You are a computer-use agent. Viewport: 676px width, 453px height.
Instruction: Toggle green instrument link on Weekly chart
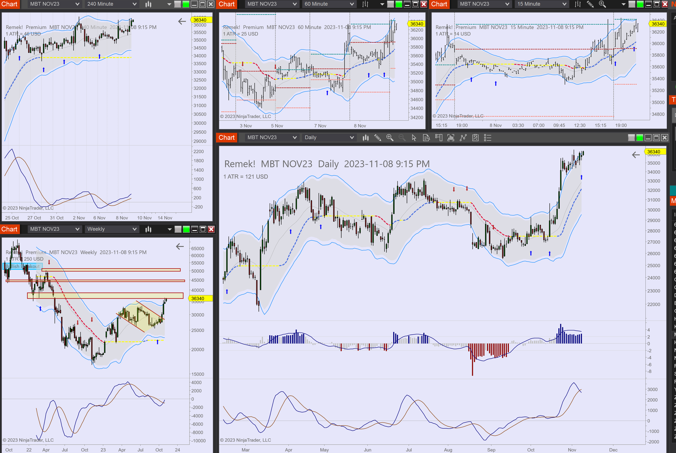click(186, 229)
